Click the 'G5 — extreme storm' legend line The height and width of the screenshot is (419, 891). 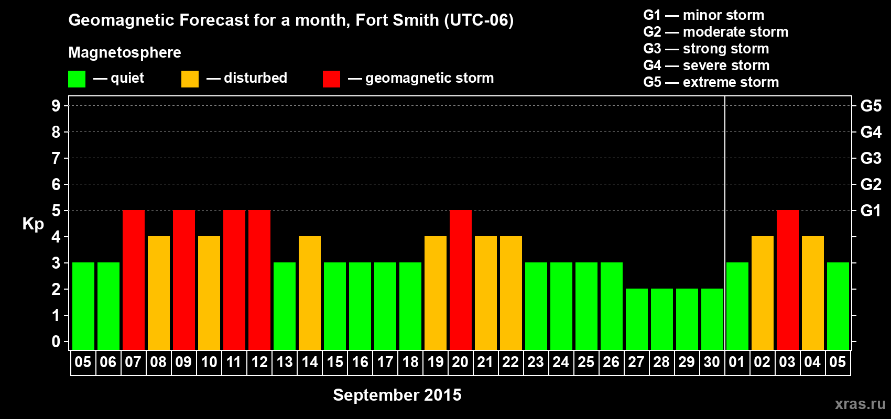tap(711, 82)
